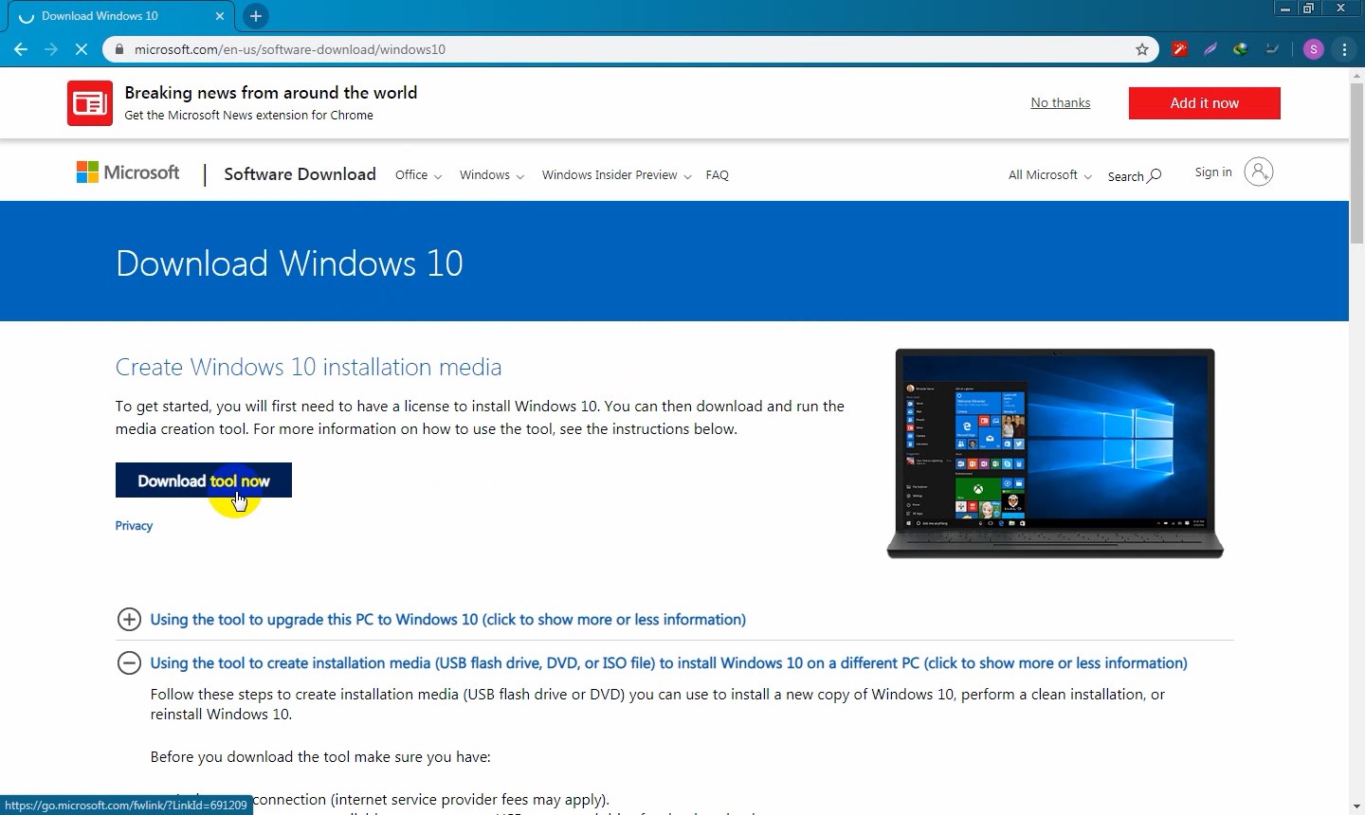Collapse the create installation media section minus icon

(129, 663)
